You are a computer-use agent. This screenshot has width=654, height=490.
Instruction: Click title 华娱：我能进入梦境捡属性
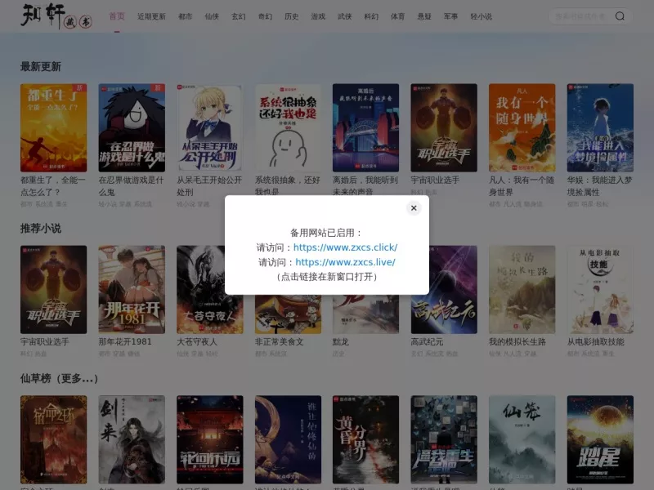pyautogui.click(x=600, y=186)
